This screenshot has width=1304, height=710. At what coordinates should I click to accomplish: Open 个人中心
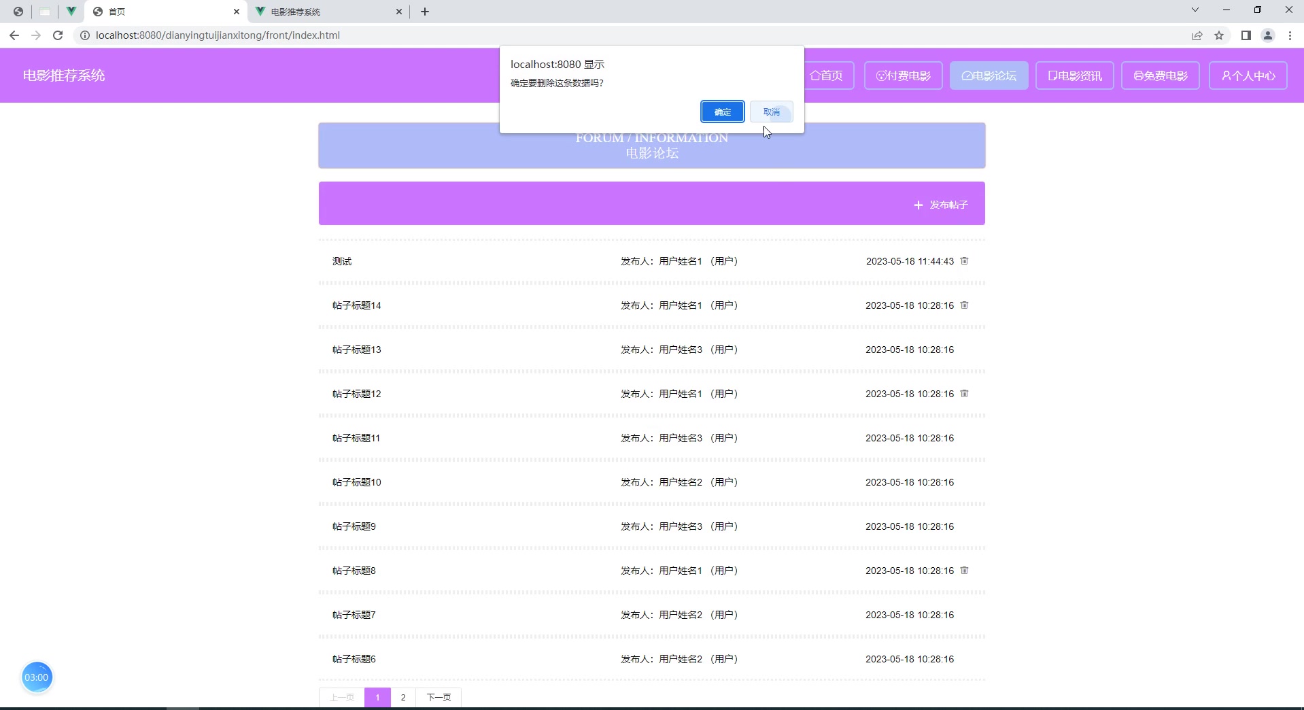point(1249,75)
